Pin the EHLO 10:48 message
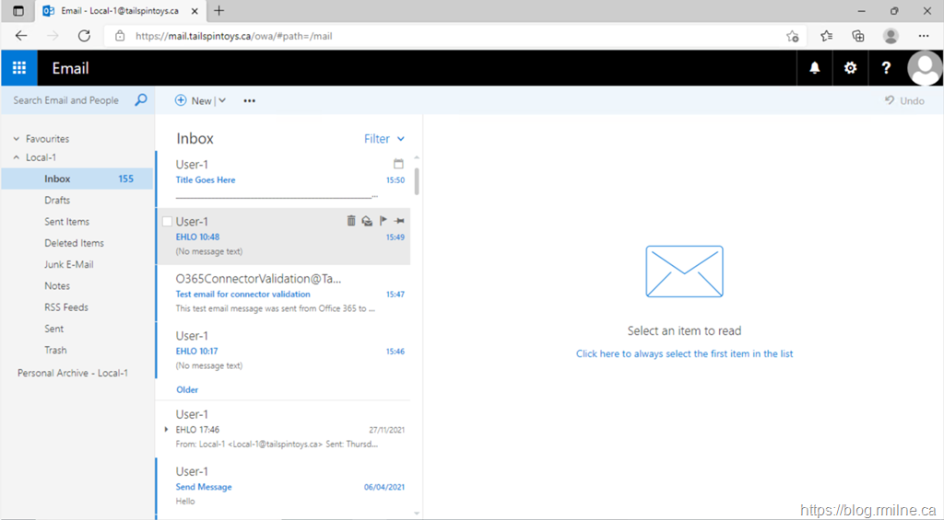944x520 pixels. pos(398,221)
